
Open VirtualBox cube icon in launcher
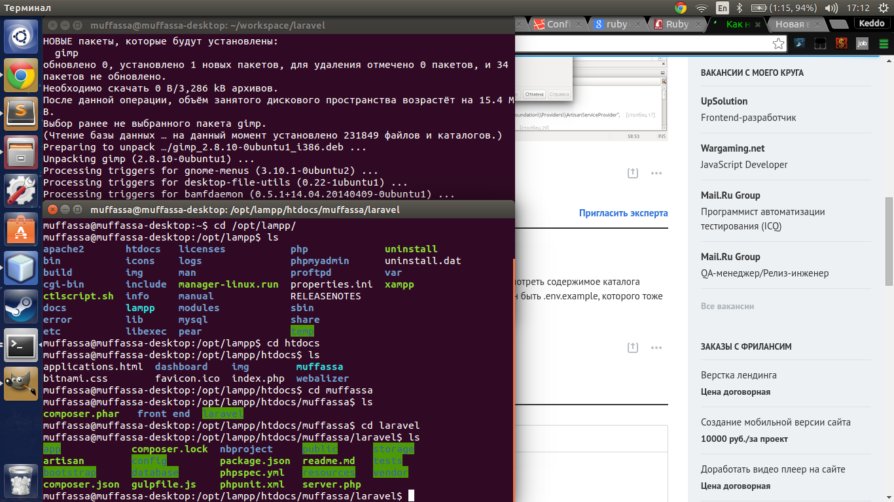pos(22,268)
